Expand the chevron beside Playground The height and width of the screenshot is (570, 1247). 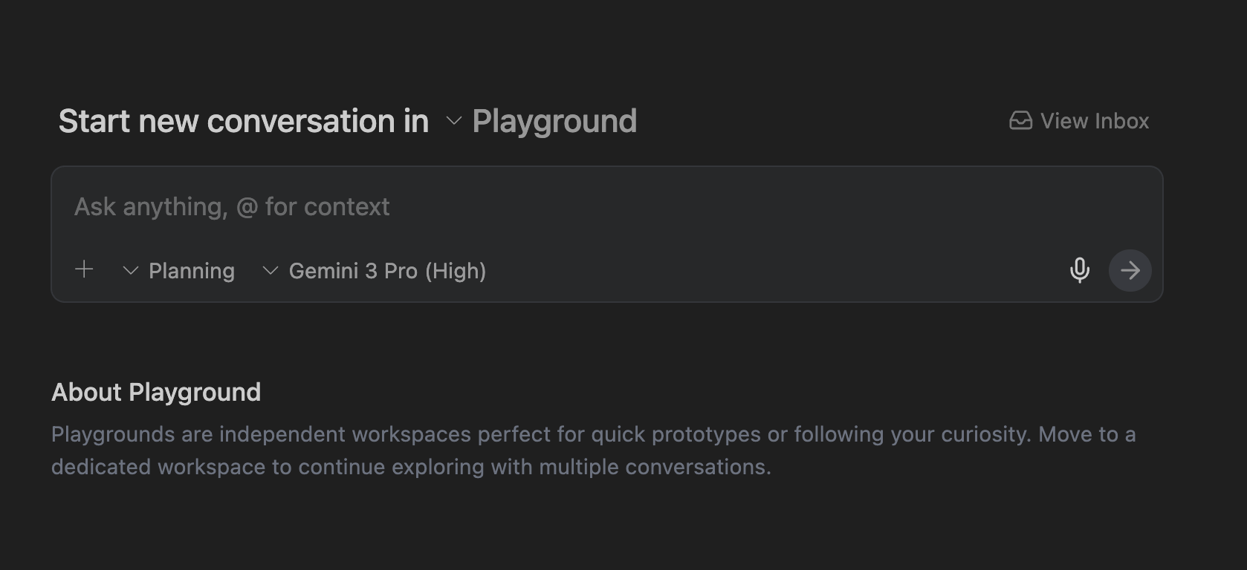pyautogui.click(x=453, y=121)
